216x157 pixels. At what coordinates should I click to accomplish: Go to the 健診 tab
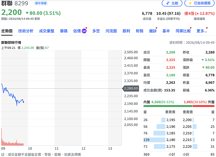coord(153,31)
